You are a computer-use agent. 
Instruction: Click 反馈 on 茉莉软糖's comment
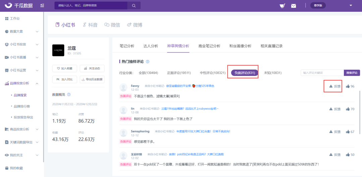point(335,154)
